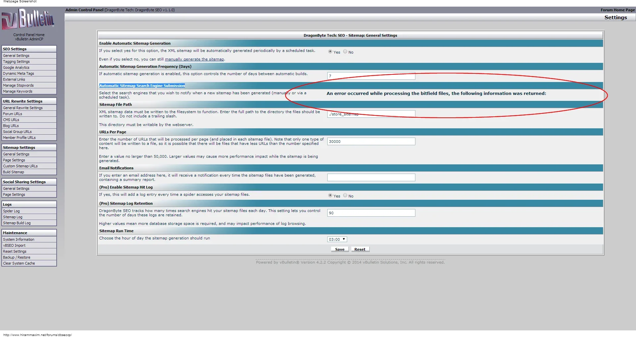The image size is (636, 337).
Task: Click the generation frequency days field
Action: [371, 76]
